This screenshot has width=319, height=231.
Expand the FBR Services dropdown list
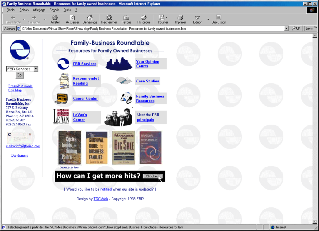[36, 69]
